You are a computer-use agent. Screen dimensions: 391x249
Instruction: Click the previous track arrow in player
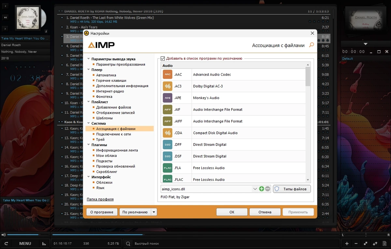point(6,6)
